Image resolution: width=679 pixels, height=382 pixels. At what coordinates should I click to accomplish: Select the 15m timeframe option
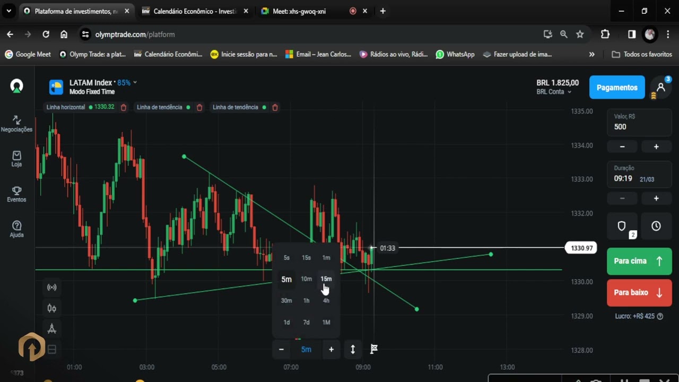click(x=326, y=279)
